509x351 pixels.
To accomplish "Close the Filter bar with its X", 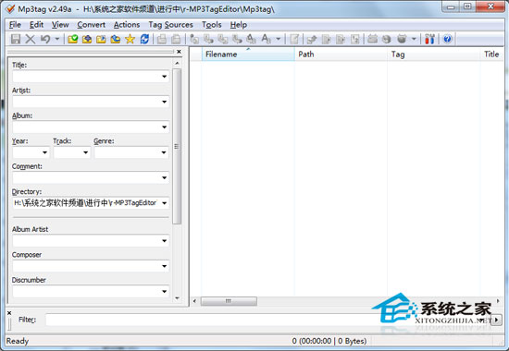I will pyautogui.click(x=9, y=313).
